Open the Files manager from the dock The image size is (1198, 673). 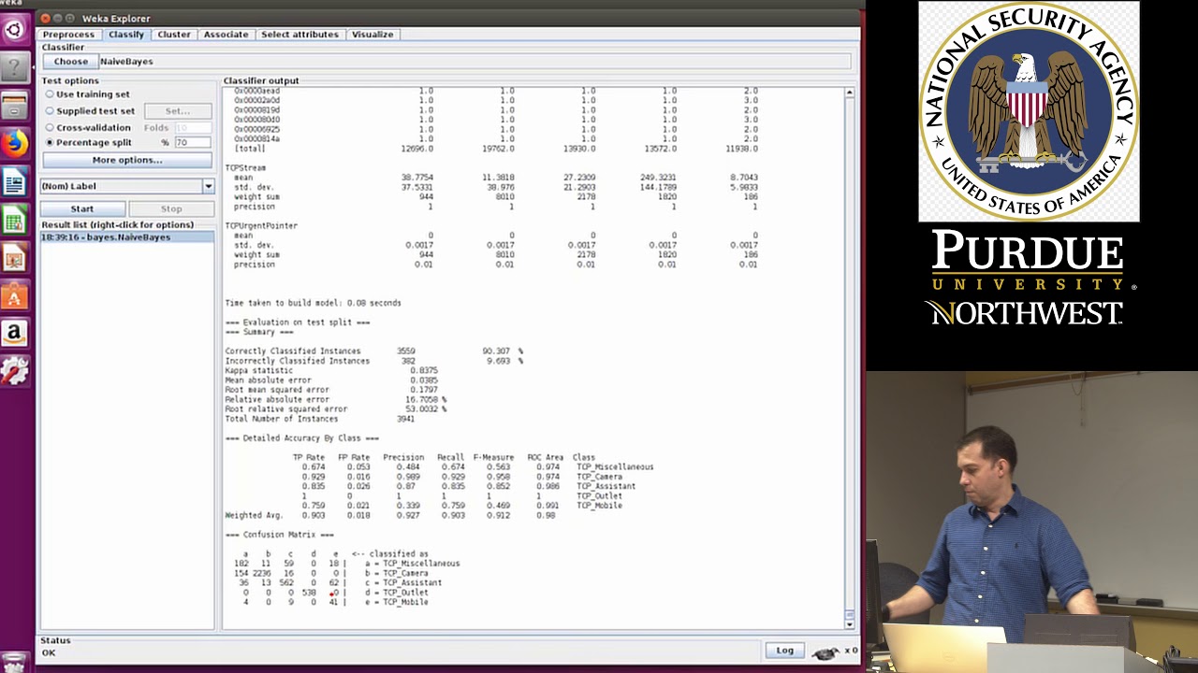point(14,106)
